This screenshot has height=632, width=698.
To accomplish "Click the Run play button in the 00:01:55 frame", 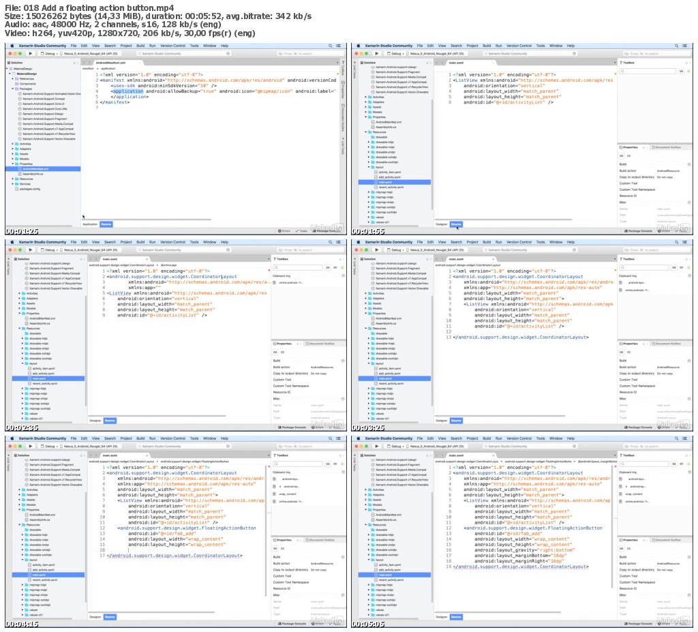I will point(376,53).
